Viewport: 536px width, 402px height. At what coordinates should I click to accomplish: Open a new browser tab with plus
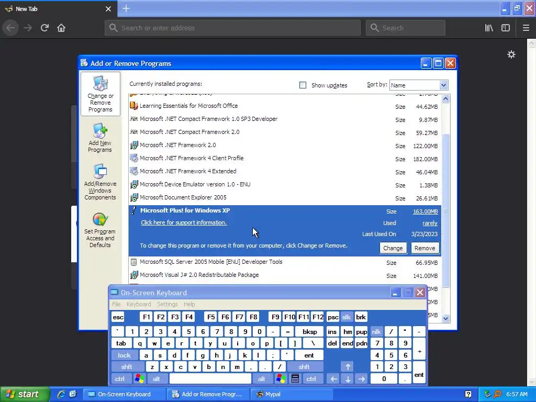tap(126, 8)
